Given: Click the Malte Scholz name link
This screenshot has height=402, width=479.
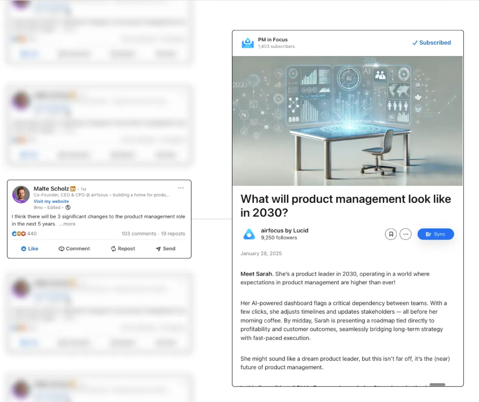Looking at the screenshot, I should (x=51, y=189).
